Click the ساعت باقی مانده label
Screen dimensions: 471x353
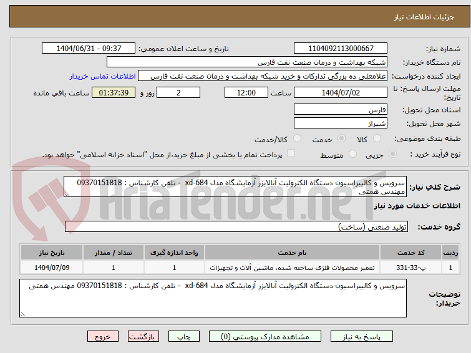pyautogui.click(x=61, y=93)
